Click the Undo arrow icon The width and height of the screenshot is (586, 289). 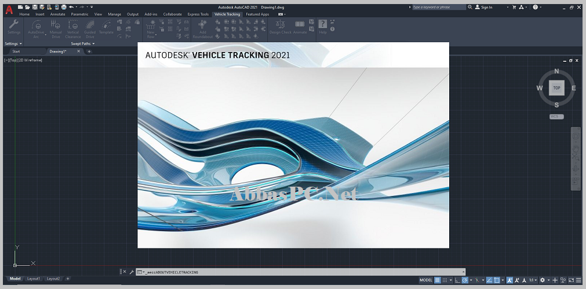tap(71, 7)
